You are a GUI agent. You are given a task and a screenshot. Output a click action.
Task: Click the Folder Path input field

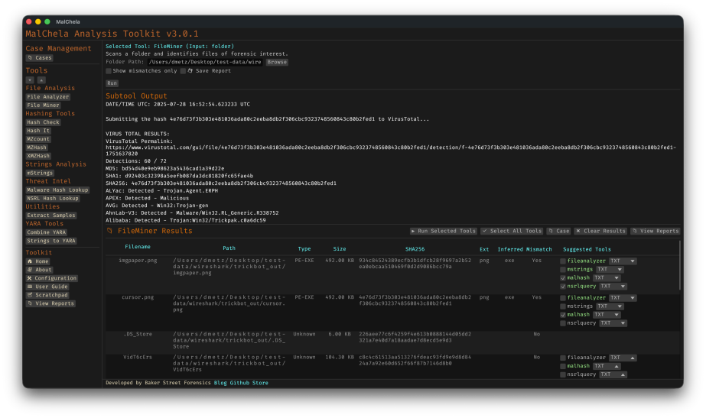205,62
